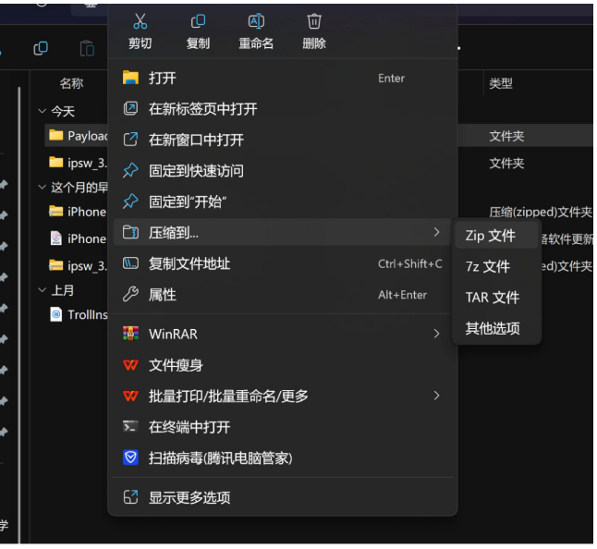This screenshot has width=597, height=549.
Task: Open 属性 properties entry
Action: coord(282,294)
